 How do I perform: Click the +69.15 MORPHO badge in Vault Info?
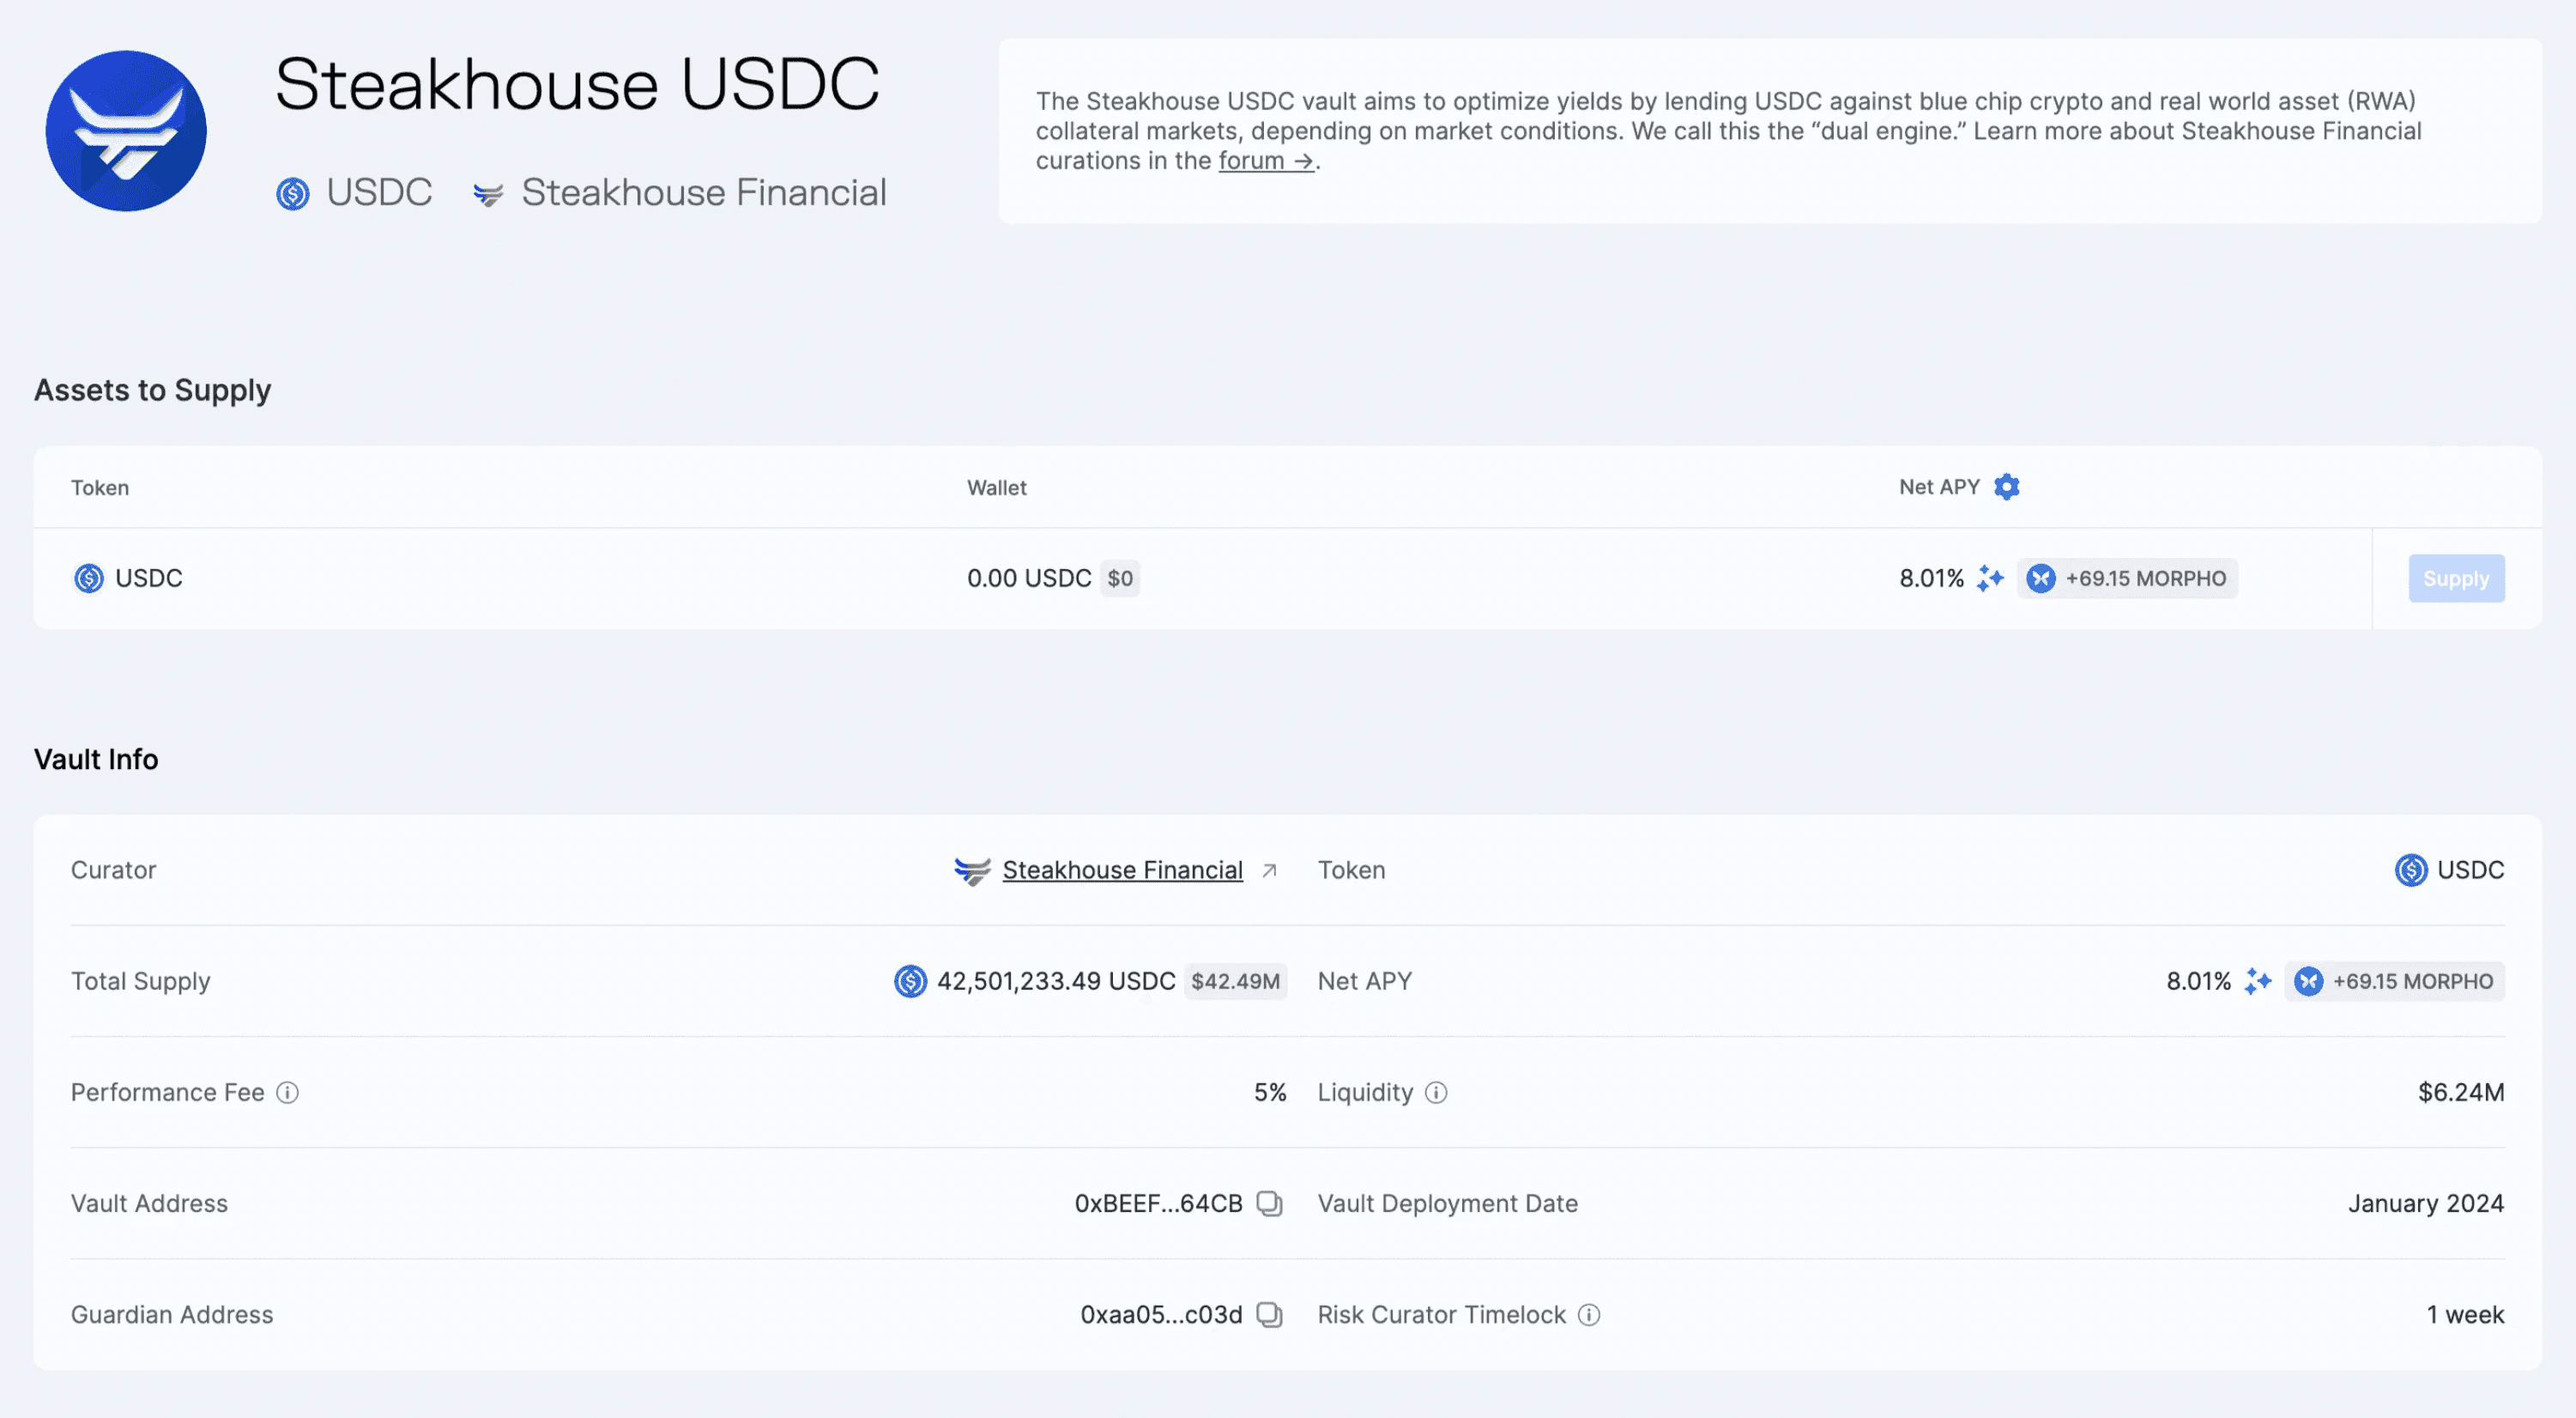tap(2394, 981)
